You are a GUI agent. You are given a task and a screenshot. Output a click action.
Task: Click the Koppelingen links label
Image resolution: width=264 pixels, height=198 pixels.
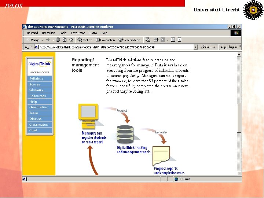pyautogui.click(x=229, y=47)
